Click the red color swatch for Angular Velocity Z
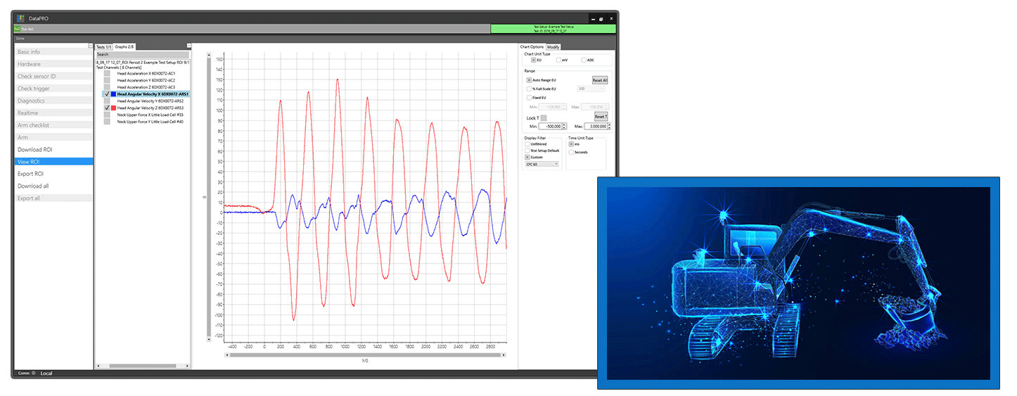Image resolution: width=1017 pixels, height=396 pixels. (x=113, y=108)
